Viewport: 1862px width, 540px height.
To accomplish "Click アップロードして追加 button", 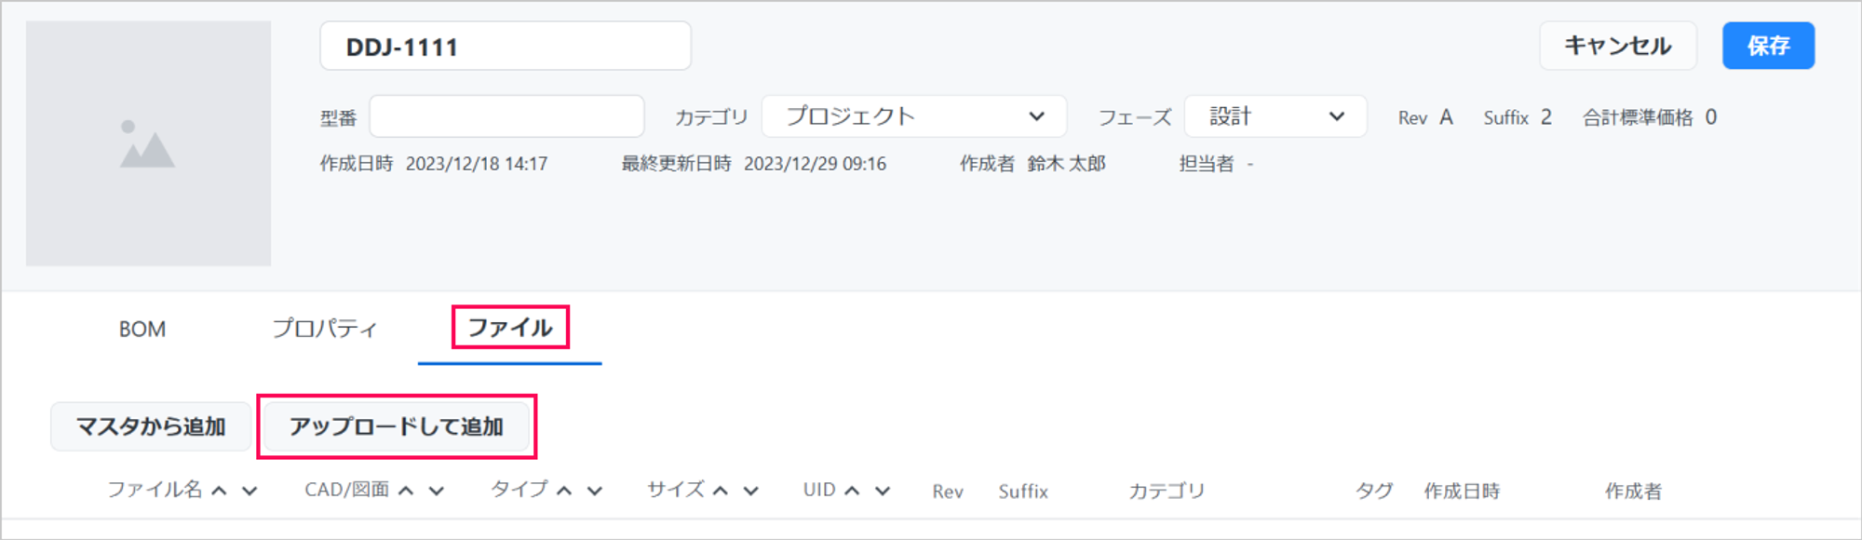I will (397, 426).
